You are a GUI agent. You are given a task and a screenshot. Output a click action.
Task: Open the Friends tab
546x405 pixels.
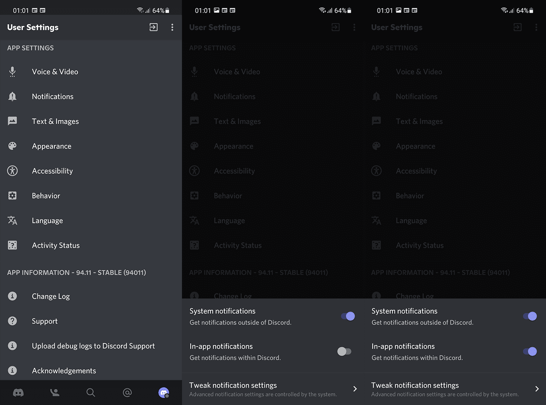[54, 393]
